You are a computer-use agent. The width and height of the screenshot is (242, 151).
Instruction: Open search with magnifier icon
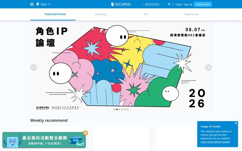(169, 4)
